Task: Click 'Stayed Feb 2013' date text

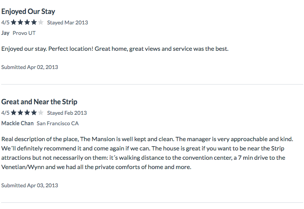Action: (x=67, y=113)
